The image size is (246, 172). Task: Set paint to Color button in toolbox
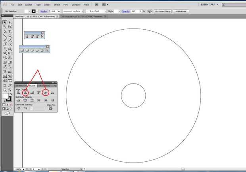[4, 105]
